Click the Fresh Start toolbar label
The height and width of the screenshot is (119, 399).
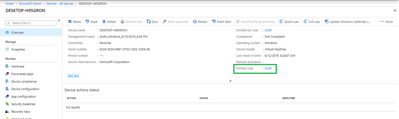(224, 22)
